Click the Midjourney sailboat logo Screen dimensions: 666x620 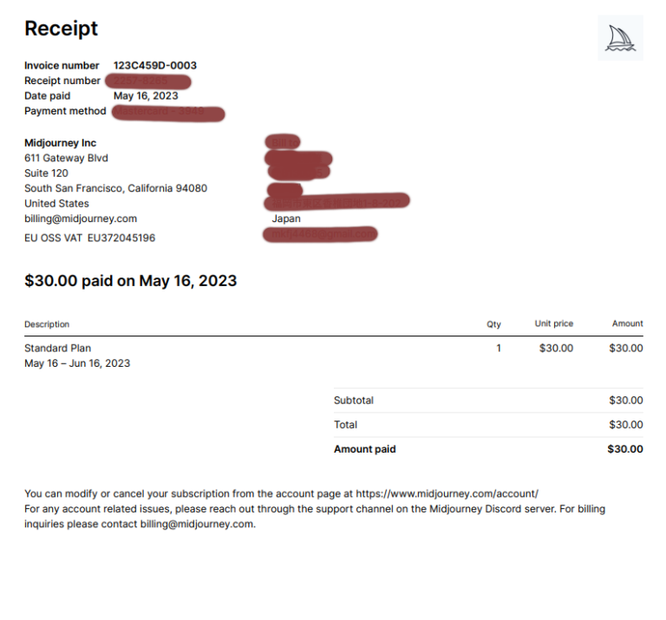[x=620, y=38]
